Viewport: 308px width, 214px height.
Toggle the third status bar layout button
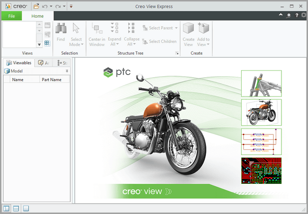26,208
